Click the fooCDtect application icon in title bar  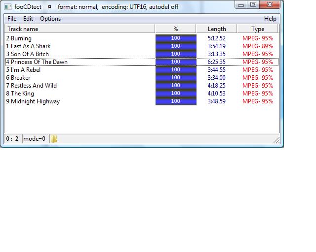pyautogui.click(x=8, y=7)
